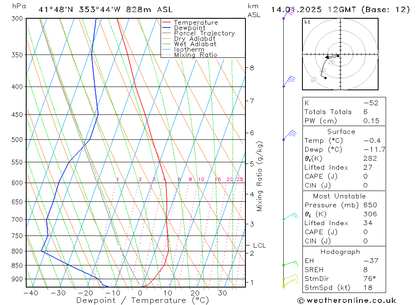The width and height of the screenshot is (416, 305).
Task: Click the weatheronline.co.uk copyright text
Action: pyautogui.click(x=347, y=300)
